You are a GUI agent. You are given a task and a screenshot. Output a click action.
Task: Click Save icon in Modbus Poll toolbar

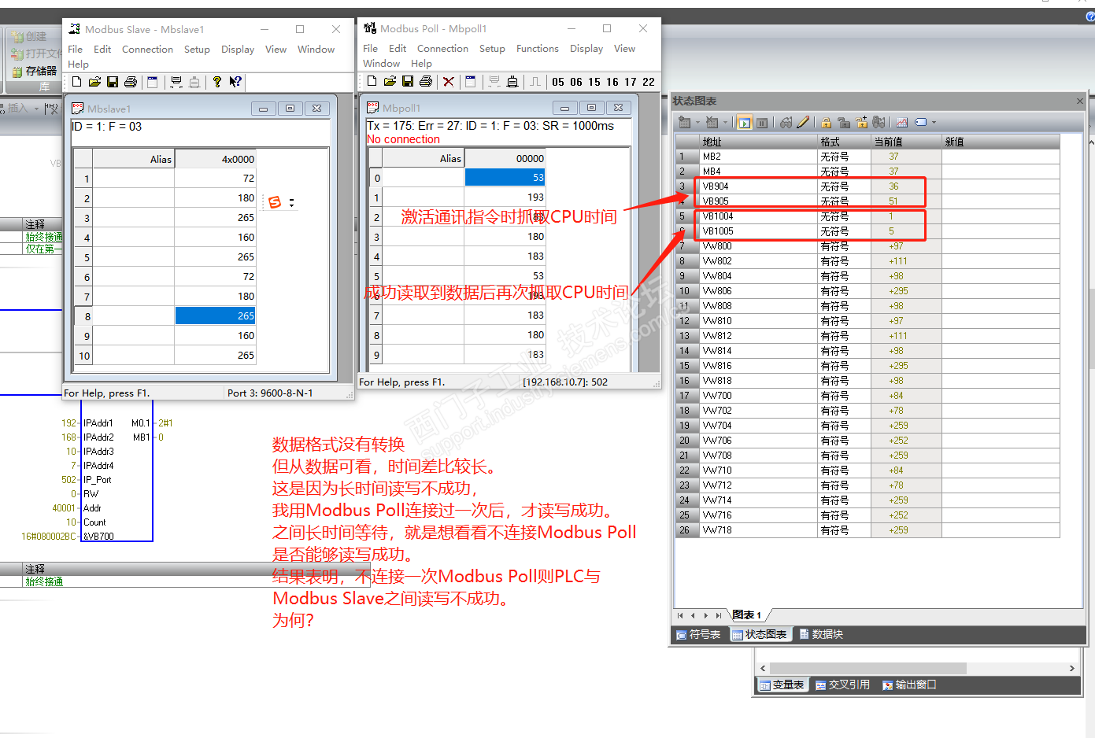(408, 81)
